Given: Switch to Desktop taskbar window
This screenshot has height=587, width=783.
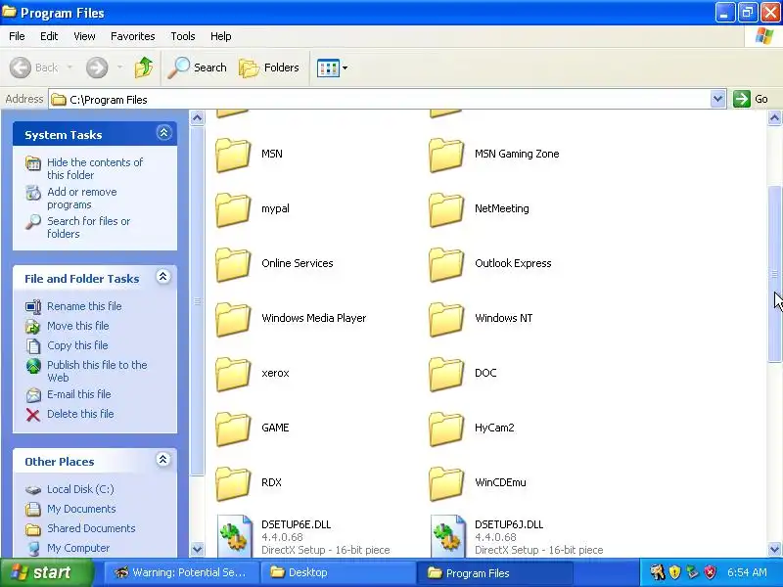Looking at the screenshot, I should pyautogui.click(x=338, y=572).
